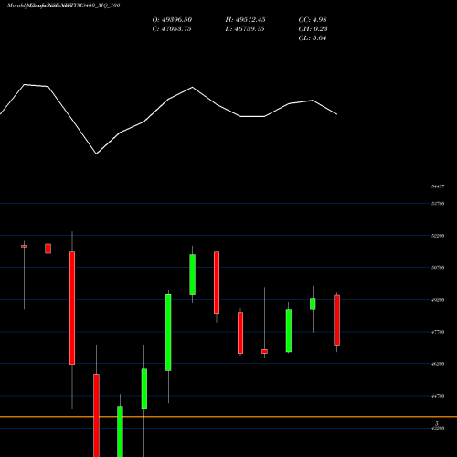Image resolution: width=457 pixels, height=457 pixels.
Task: Click the last red candle on the right
Action: pyautogui.click(x=336, y=321)
